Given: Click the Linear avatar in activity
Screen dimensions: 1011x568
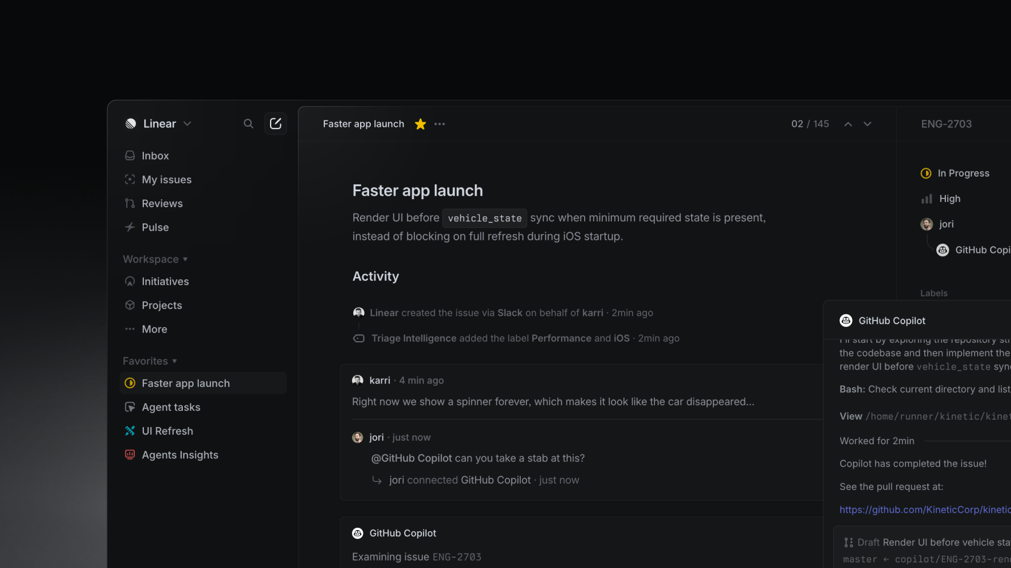Looking at the screenshot, I should (358, 312).
